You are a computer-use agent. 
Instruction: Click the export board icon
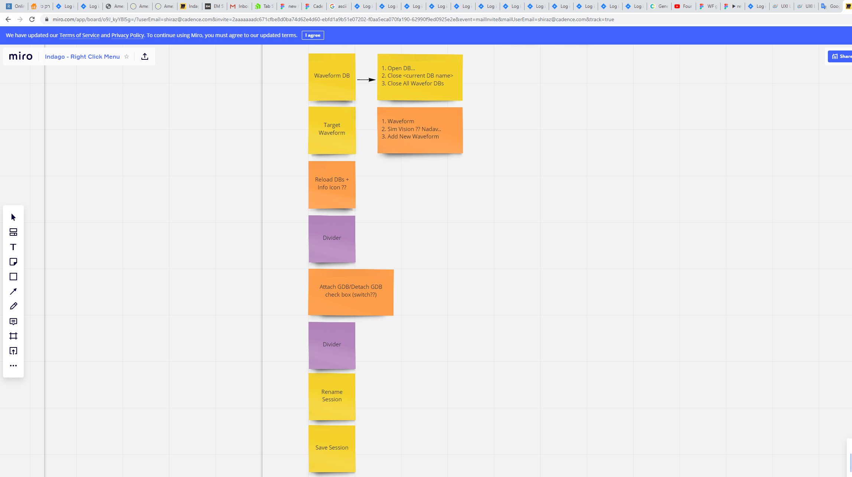point(145,56)
